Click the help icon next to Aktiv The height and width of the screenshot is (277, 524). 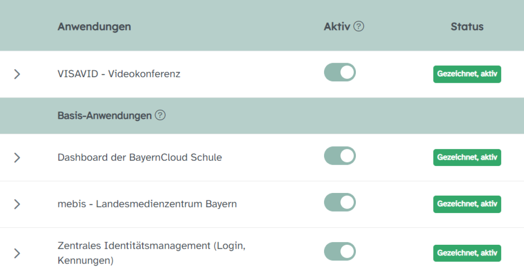pyautogui.click(x=359, y=27)
